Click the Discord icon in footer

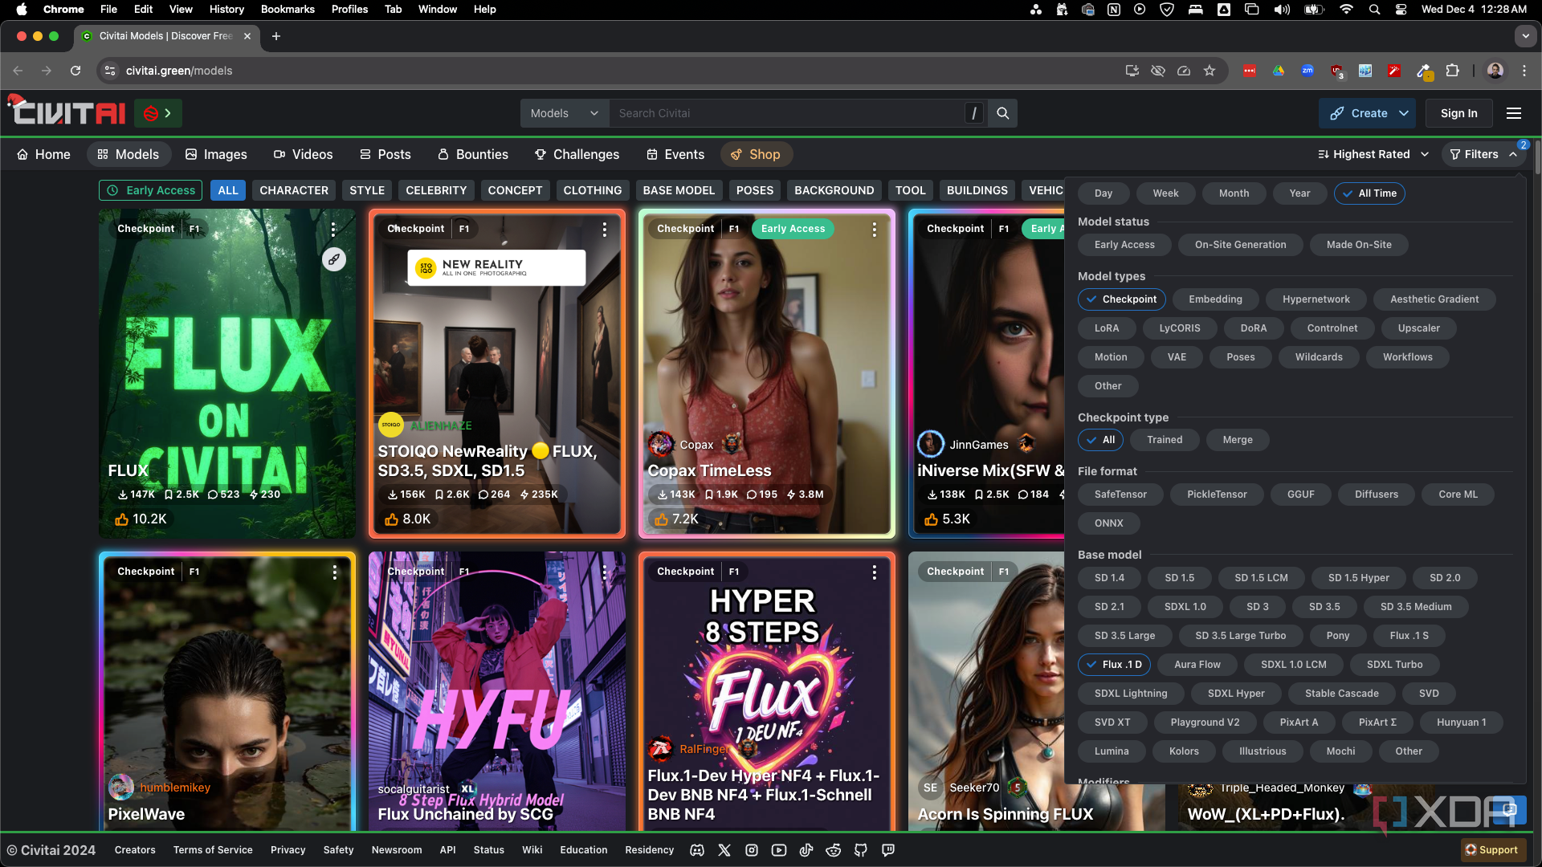(x=697, y=850)
